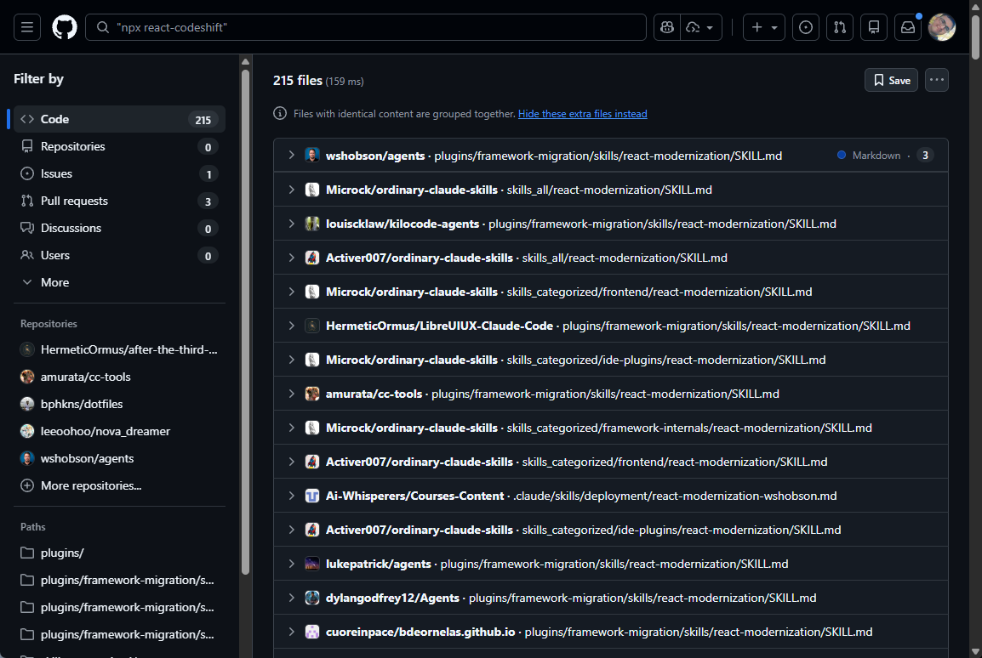Go to GitHub homepage logo
This screenshot has height=658, width=982.
[x=65, y=27]
